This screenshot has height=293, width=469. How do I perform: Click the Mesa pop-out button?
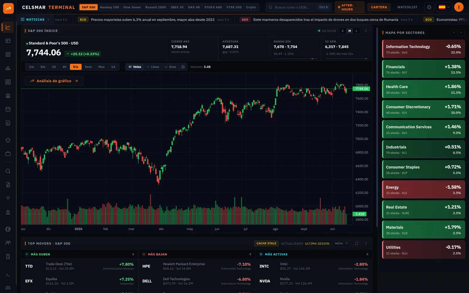tap(341, 243)
